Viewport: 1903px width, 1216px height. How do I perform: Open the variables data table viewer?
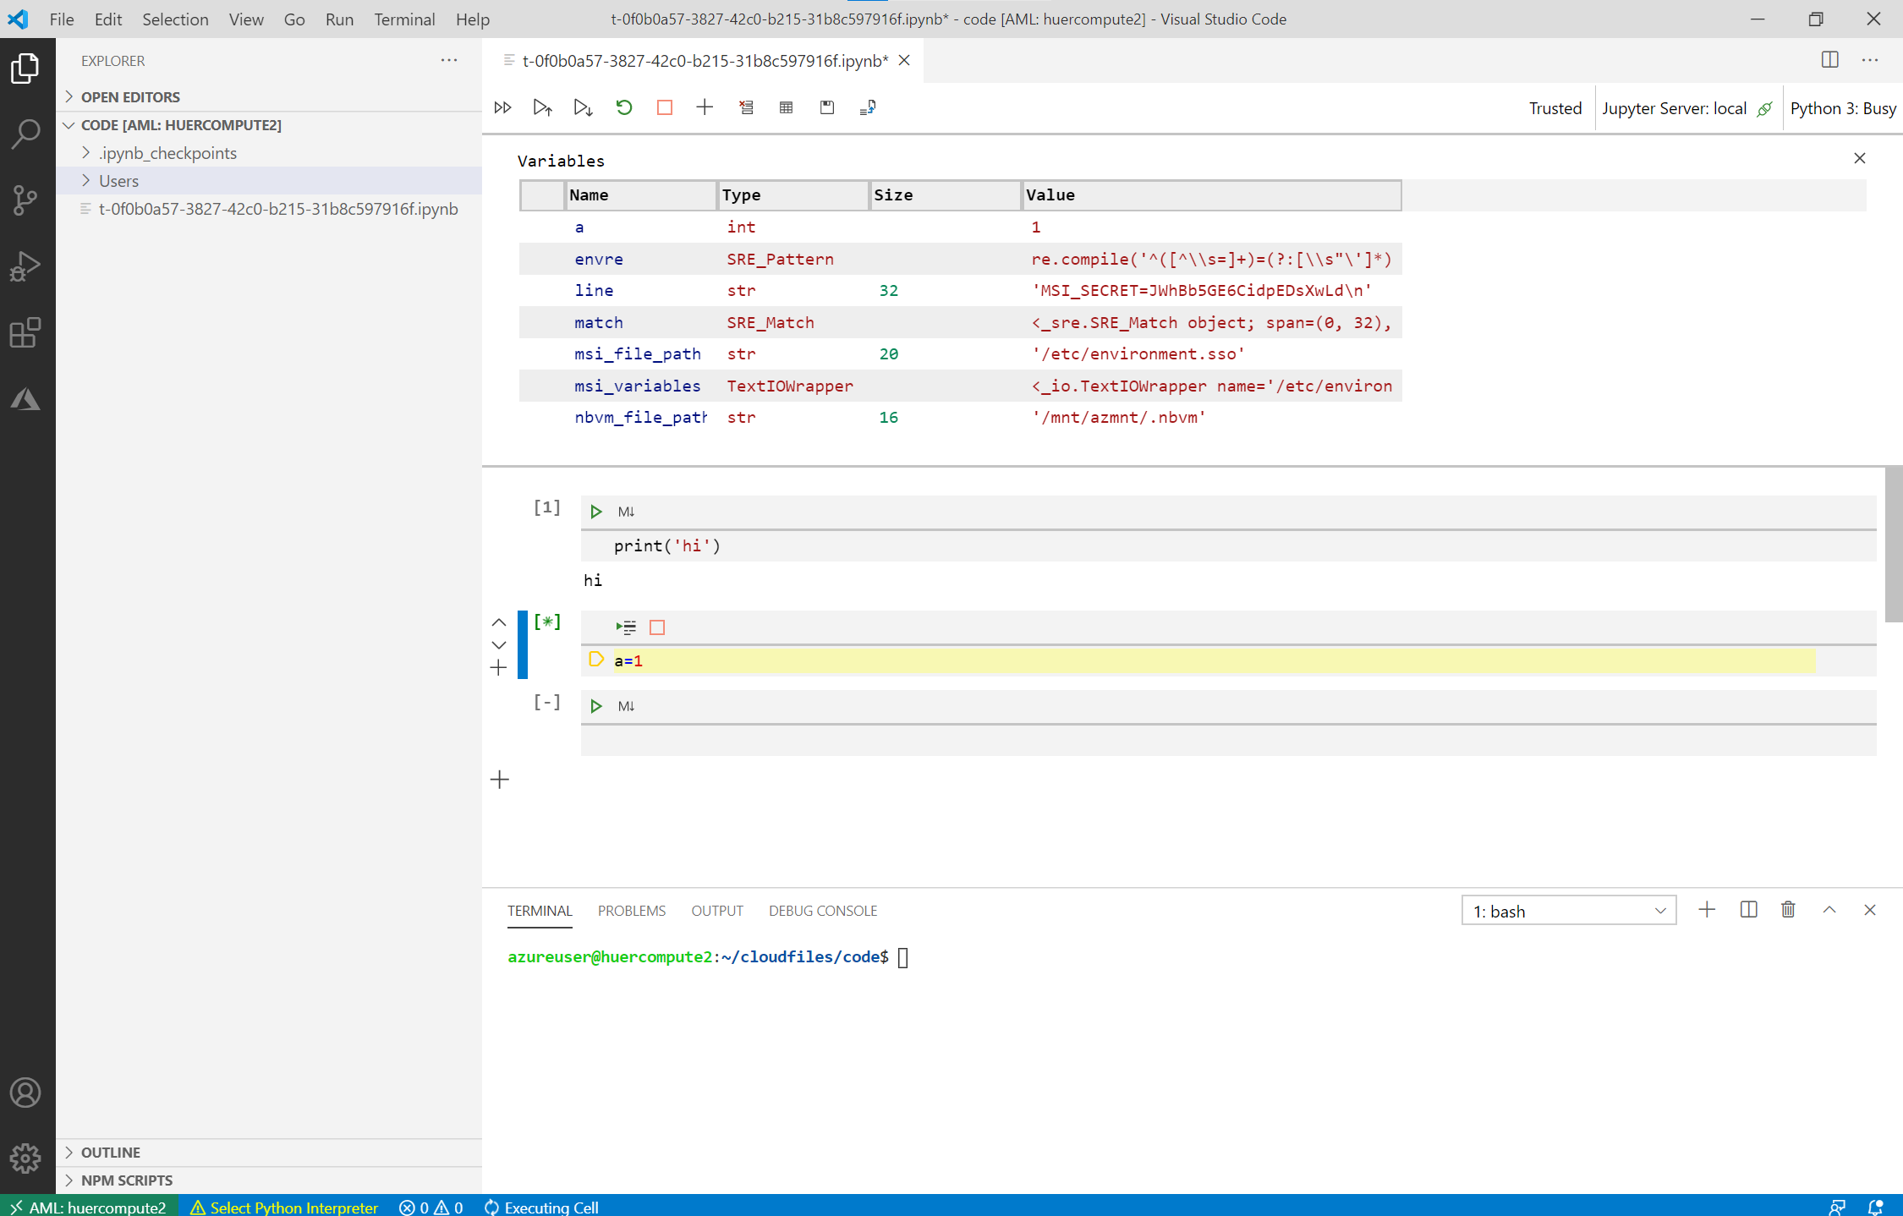pos(786,107)
